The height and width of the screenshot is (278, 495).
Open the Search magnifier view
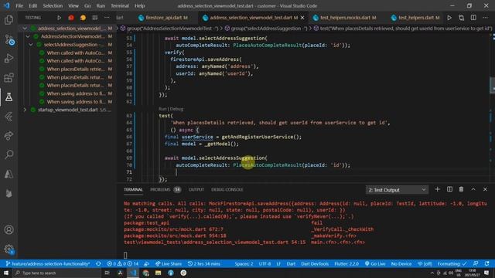(9, 154)
